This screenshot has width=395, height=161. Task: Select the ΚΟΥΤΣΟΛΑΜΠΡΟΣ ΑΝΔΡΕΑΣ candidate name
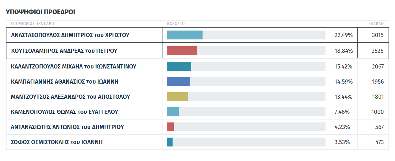point(64,51)
